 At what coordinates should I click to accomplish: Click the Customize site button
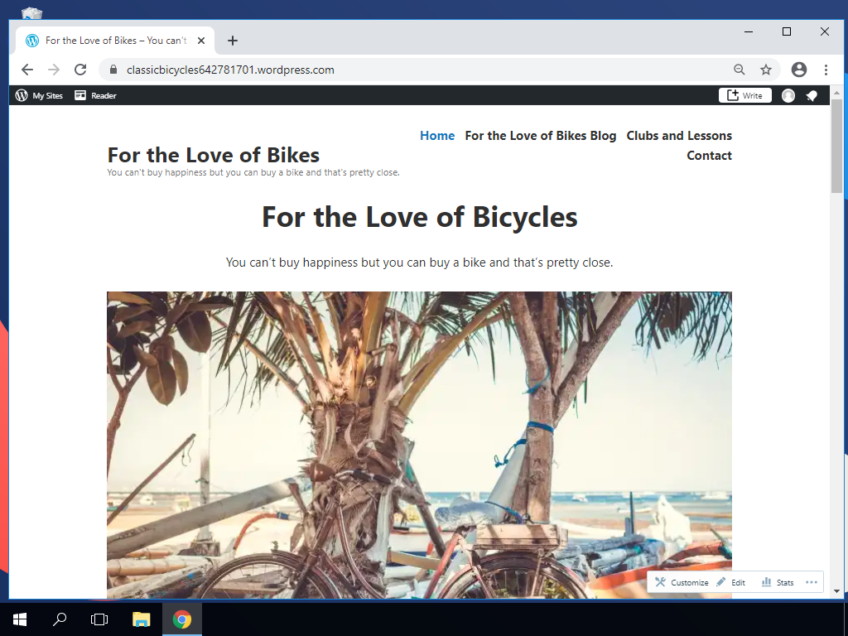click(682, 582)
